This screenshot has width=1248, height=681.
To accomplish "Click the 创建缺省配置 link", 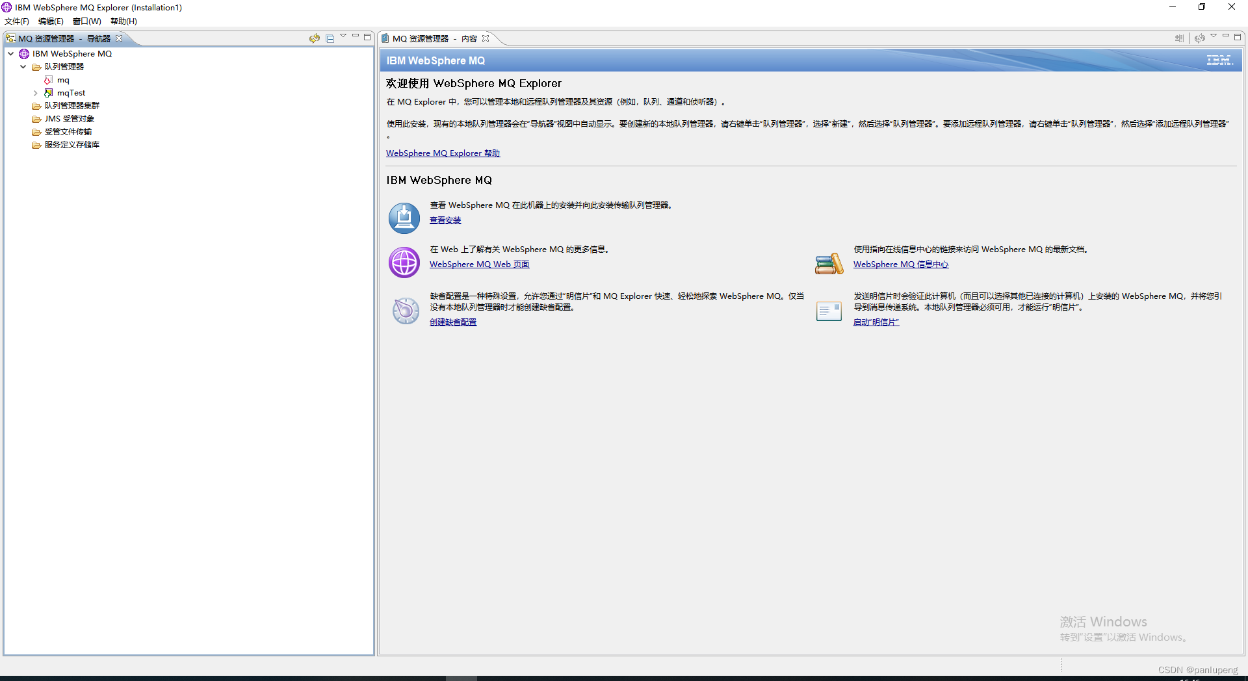I will [453, 322].
